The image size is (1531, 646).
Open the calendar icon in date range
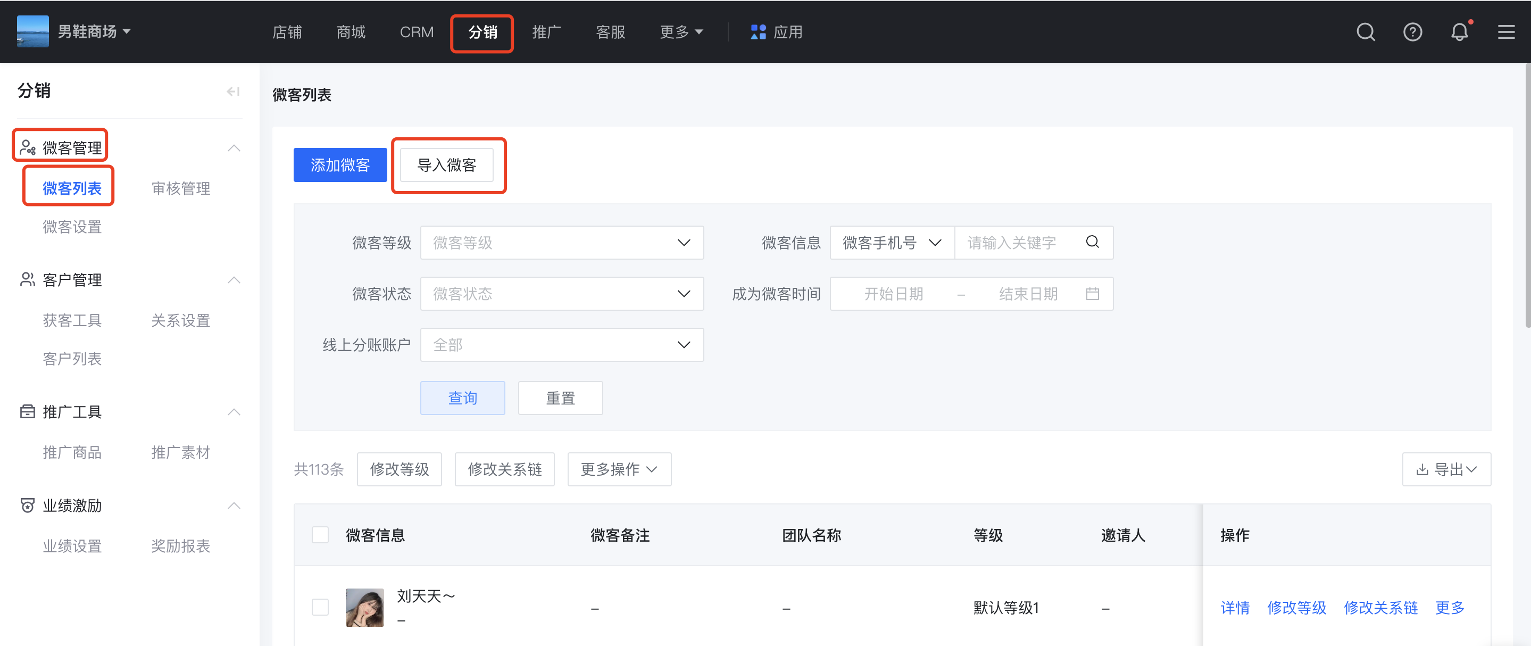coord(1092,294)
